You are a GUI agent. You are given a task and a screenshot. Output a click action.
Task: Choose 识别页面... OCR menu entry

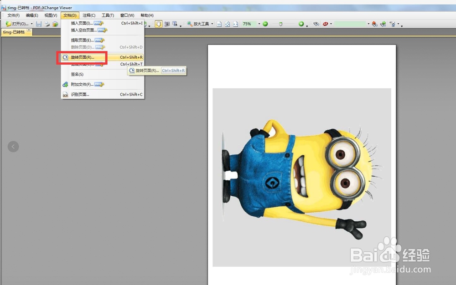(x=102, y=94)
